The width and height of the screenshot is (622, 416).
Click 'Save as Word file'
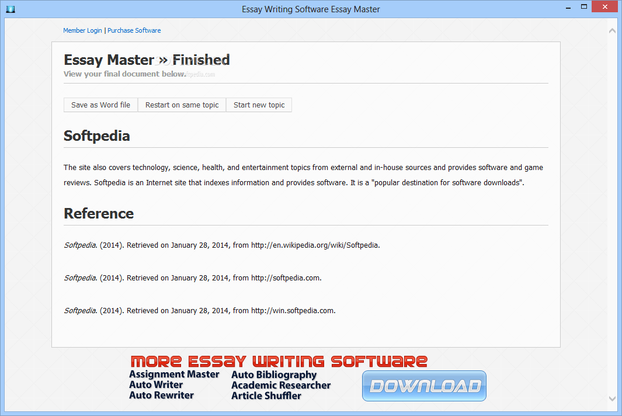coord(100,105)
